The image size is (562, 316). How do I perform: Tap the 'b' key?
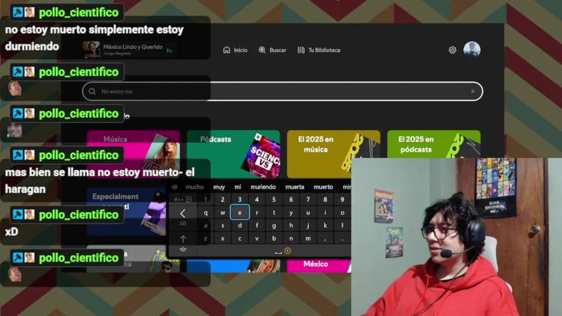click(x=274, y=239)
